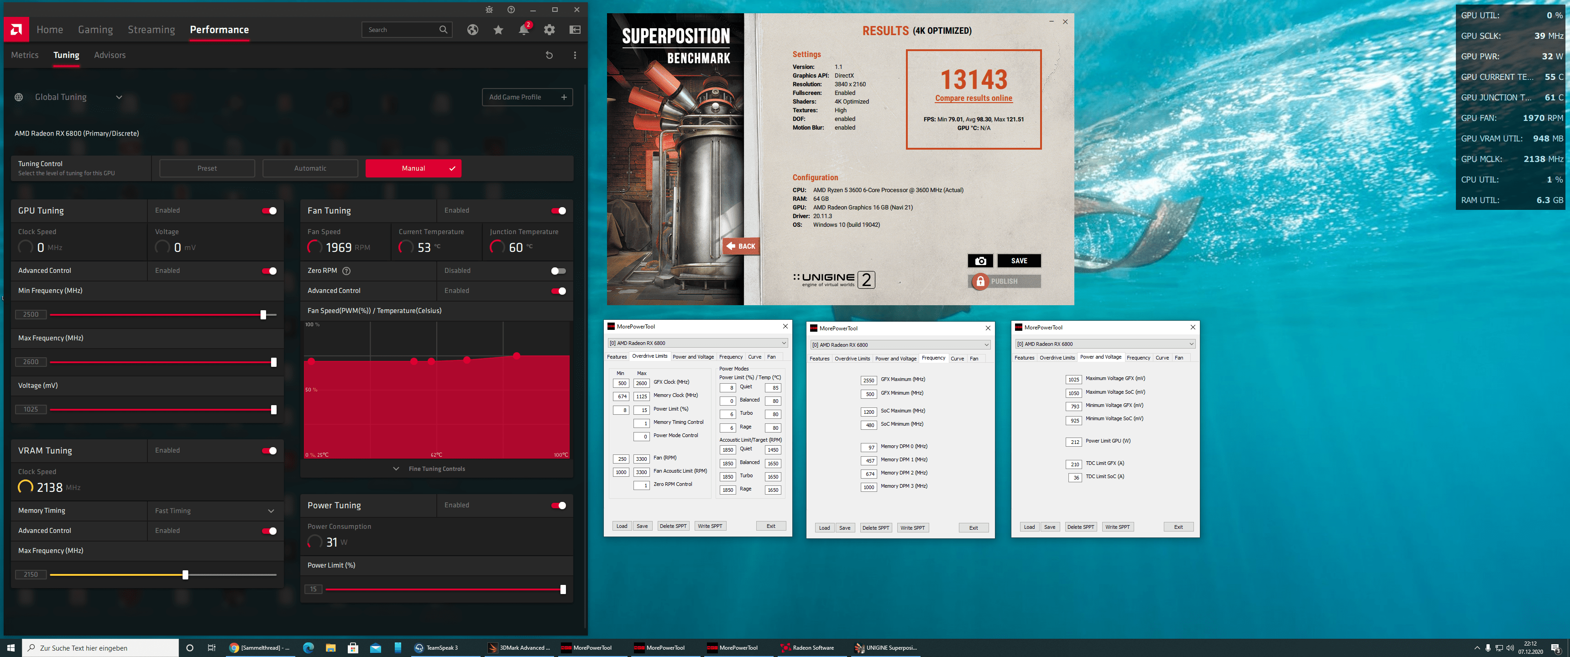1570x657 pixels.
Task: Open Microsoft Edge from taskbar
Action: coord(309,648)
